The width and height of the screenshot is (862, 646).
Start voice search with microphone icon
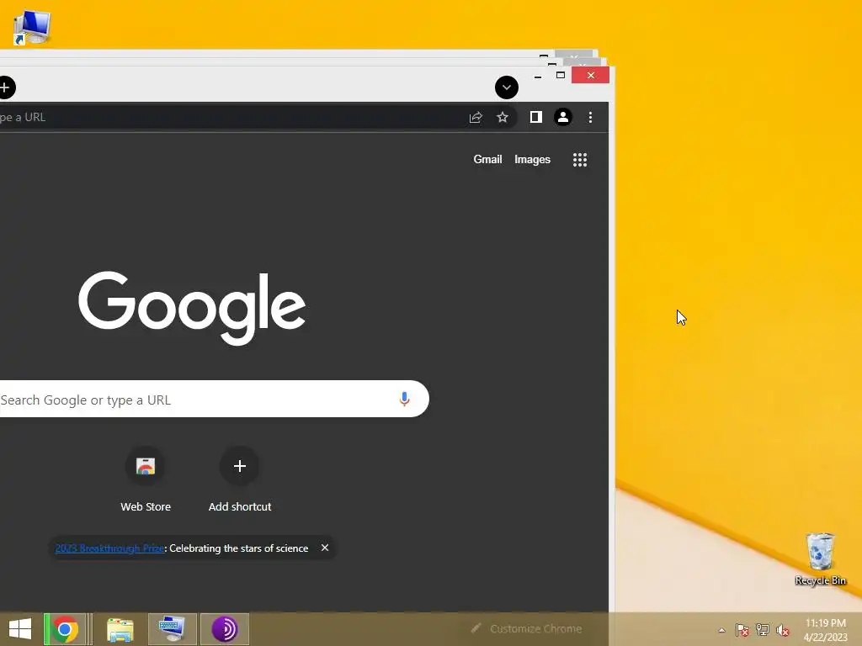tap(404, 399)
